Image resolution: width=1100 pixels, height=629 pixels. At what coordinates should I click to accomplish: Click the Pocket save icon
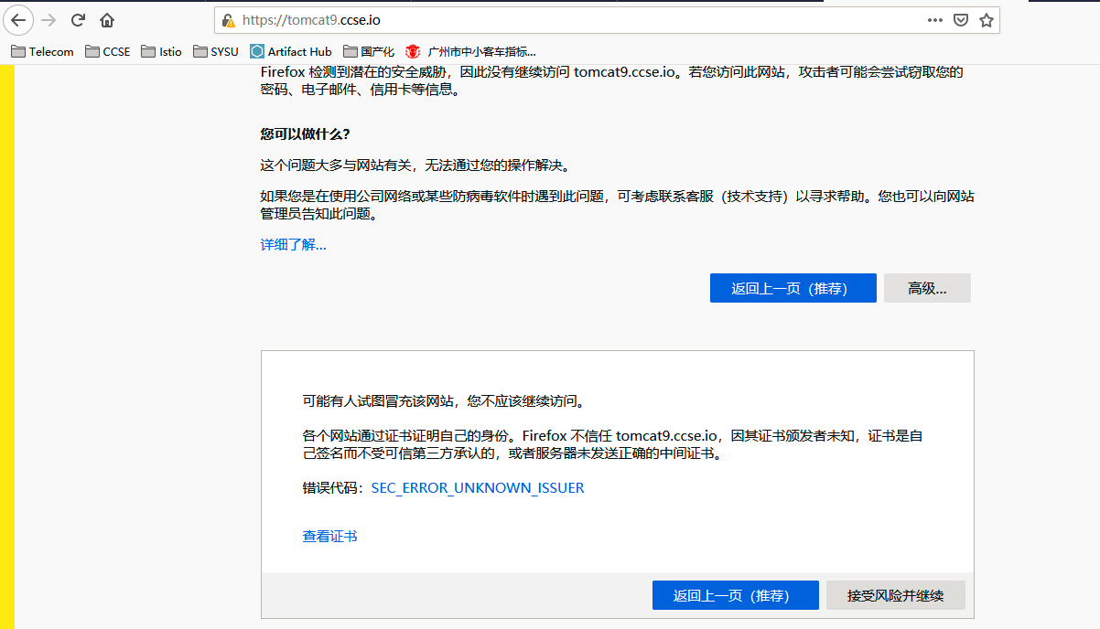pos(961,20)
